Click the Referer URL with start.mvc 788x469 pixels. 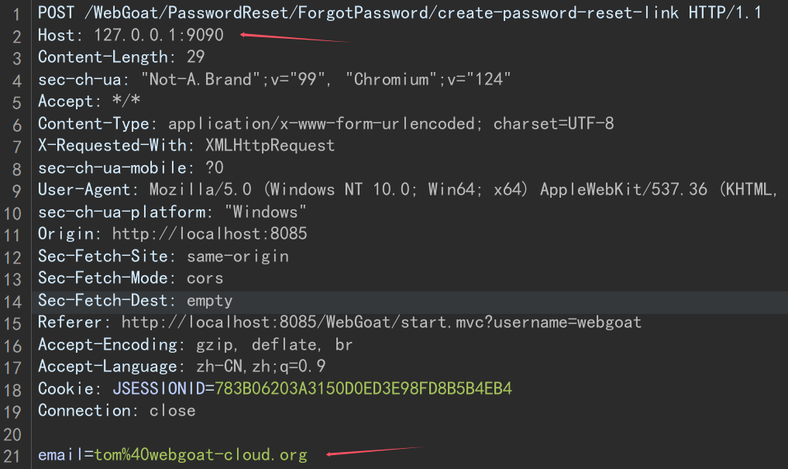(381, 322)
